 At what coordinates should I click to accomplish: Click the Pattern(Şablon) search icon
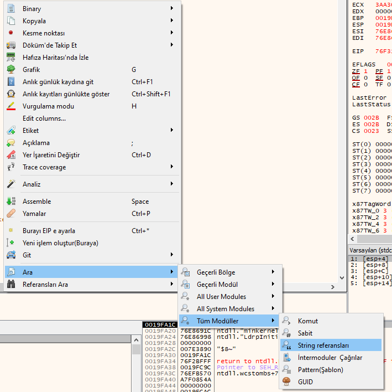(x=286, y=369)
